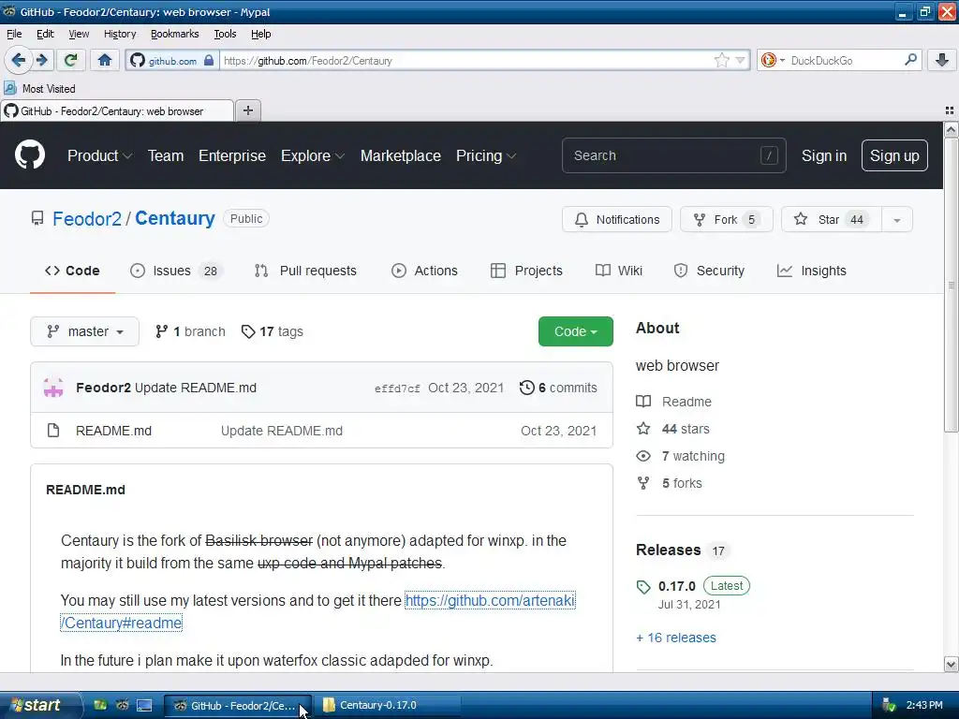Click the padlock site identity icon
The height and width of the screenshot is (719, 959).
[209, 60]
